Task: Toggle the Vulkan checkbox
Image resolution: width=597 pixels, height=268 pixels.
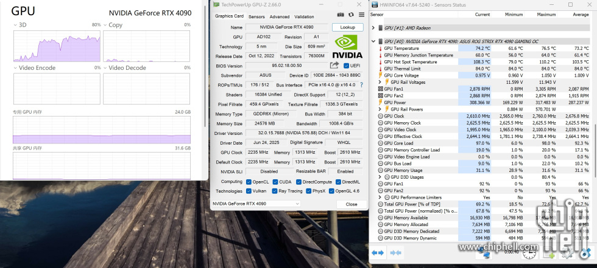Action: [x=249, y=191]
